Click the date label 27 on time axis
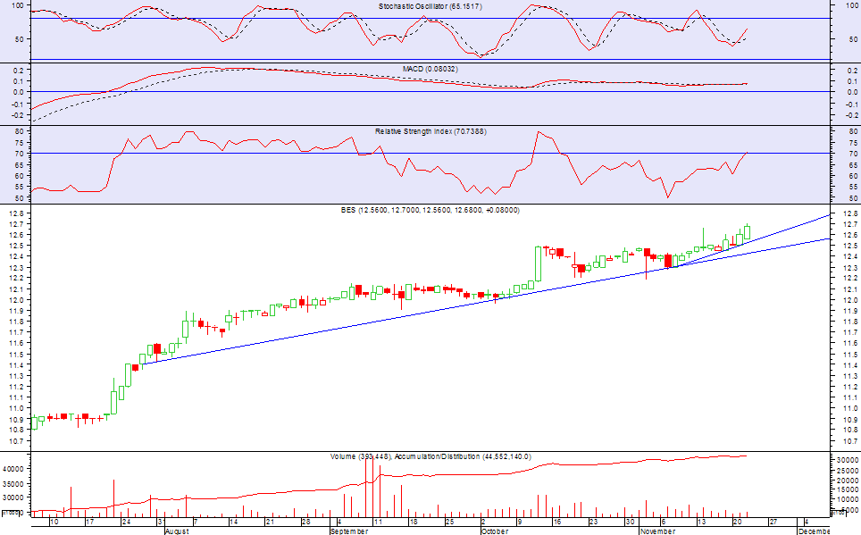Viewport: 861px width, 535px height. click(773, 522)
